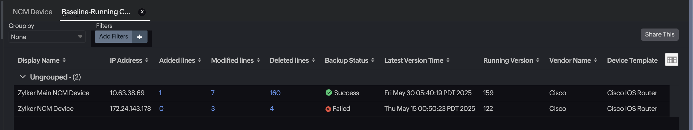Open 160 deleted lines link
Image resolution: width=693 pixels, height=130 pixels.
(275, 93)
